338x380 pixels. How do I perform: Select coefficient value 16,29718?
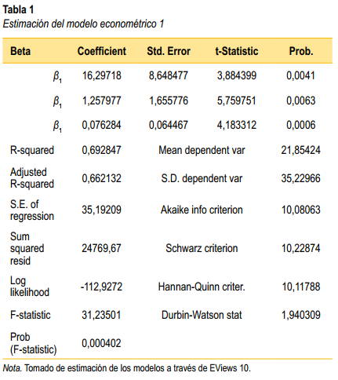tap(102, 75)
